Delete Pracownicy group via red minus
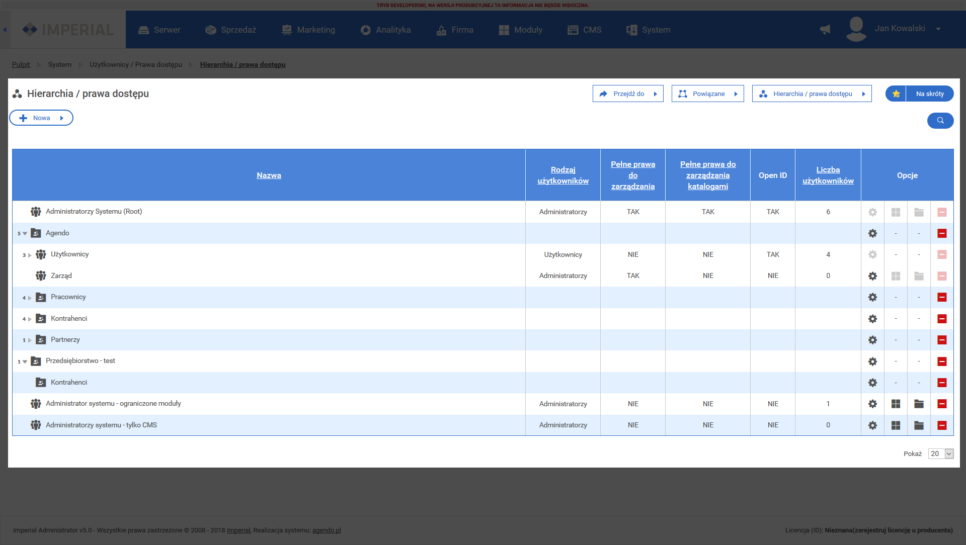 point(942,297)
